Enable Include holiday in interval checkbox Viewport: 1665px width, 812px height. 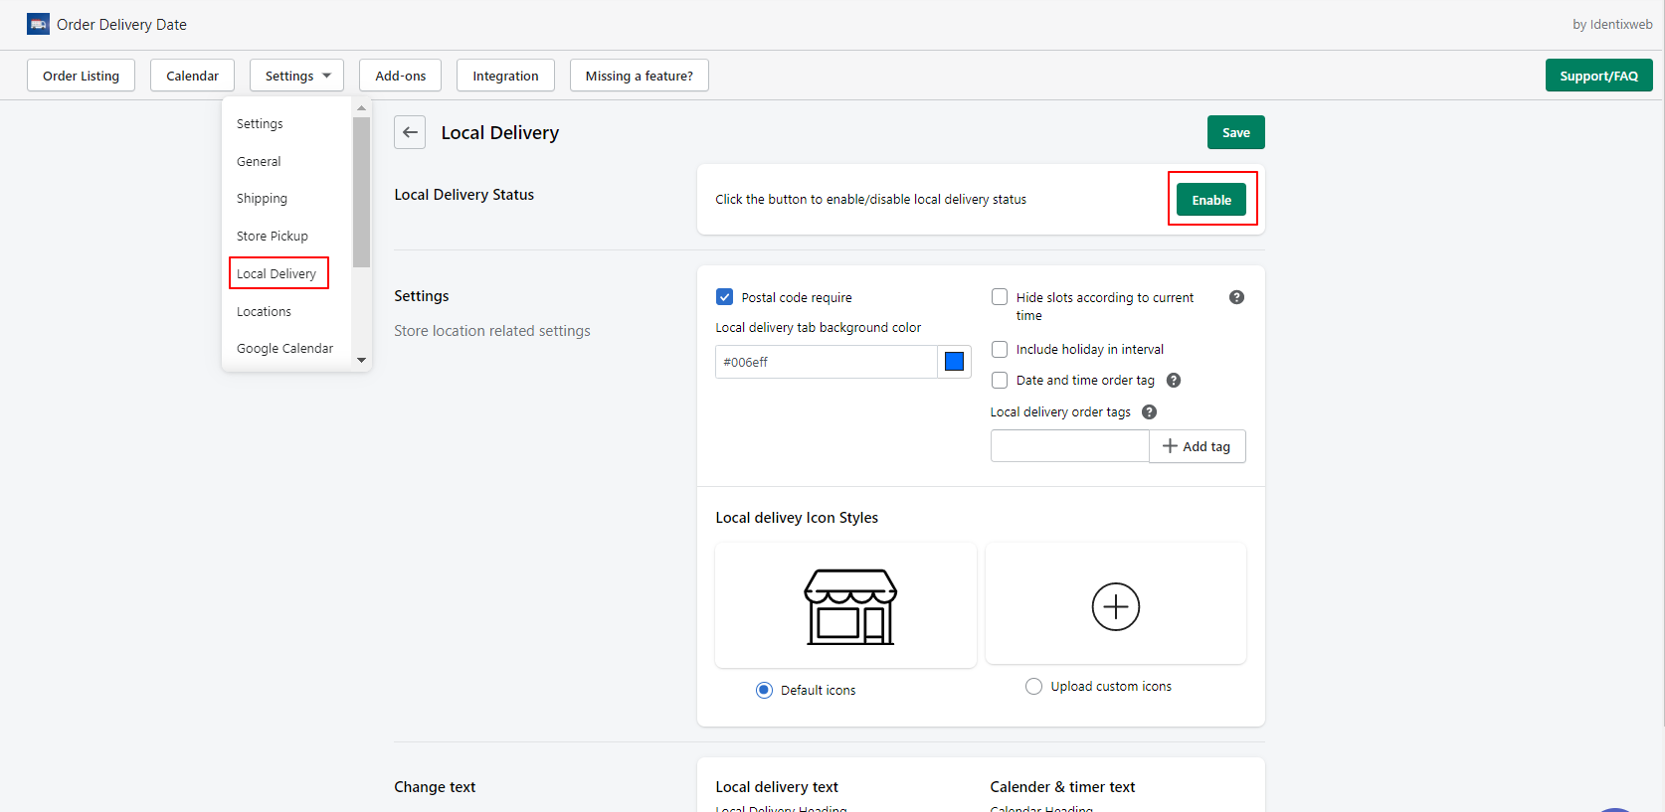click(1000, 349)
